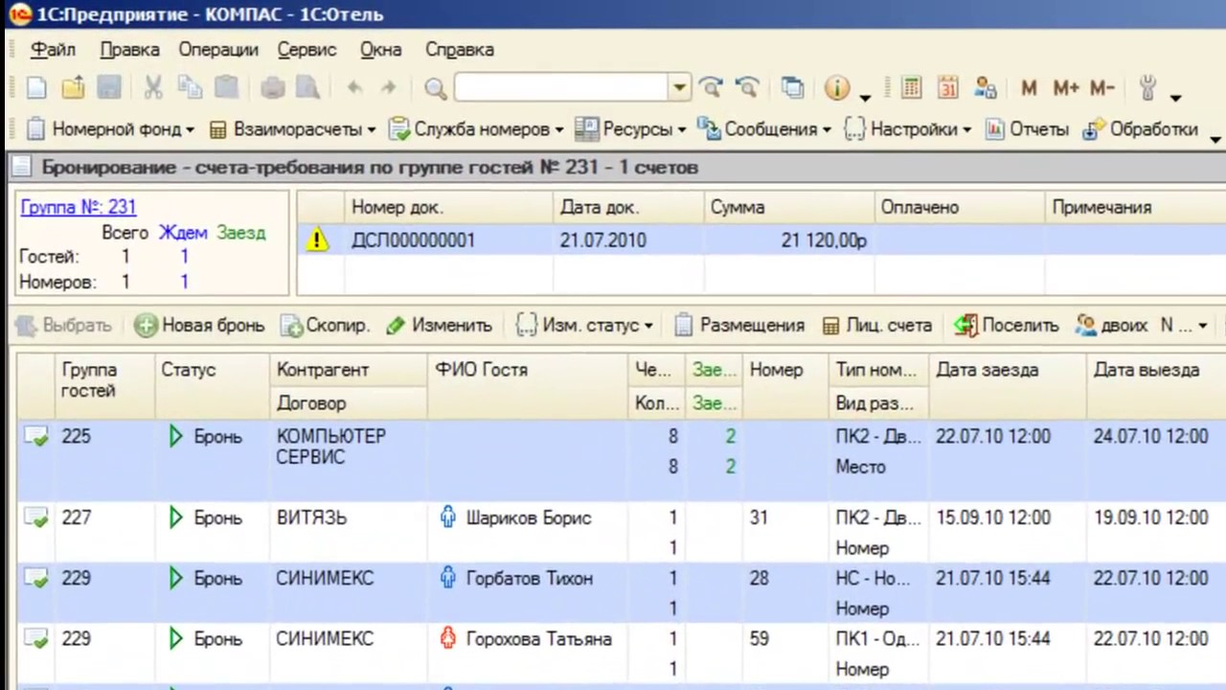The image size is (1226, 690).
Task: Open the Файл menu
Action: 53,50
